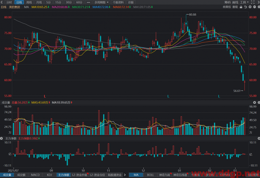Show more sub-indicators arrow
Image resolution: width=260 pixels, height=178 pixels.
[x=125, y=175]
